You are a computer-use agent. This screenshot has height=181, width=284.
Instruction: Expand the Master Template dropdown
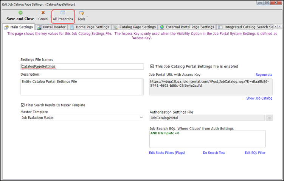141,117
